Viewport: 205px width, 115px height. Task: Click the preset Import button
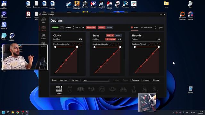146,80
